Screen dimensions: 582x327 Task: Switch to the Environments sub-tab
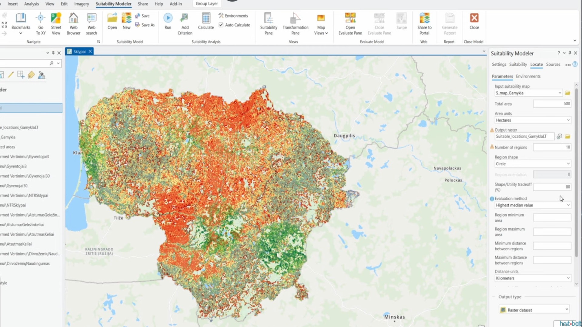(x=528, y=76)
